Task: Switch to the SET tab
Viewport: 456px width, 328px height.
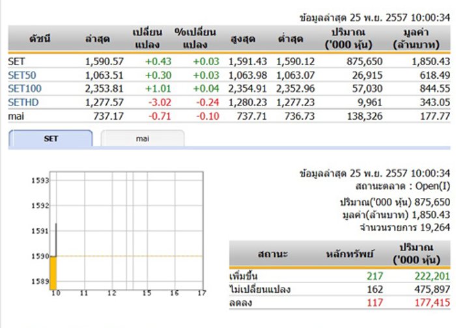Action: click(51, 139)
